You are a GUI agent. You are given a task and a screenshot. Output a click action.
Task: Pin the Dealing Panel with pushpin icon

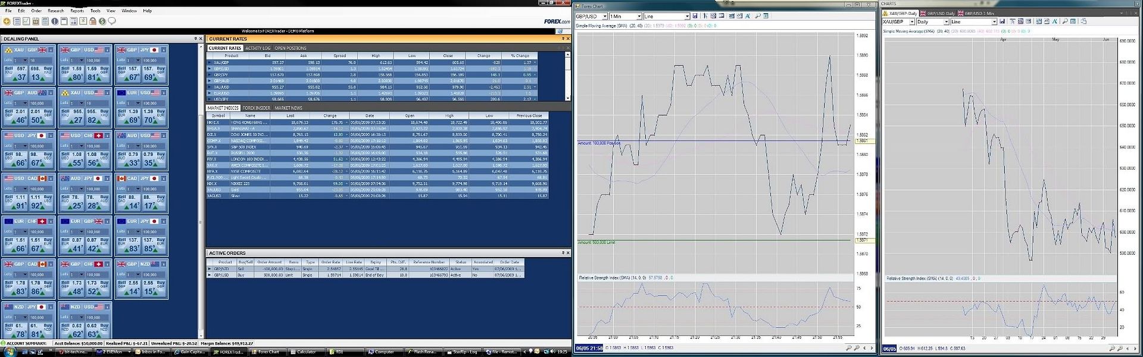(x=195, y=39)
